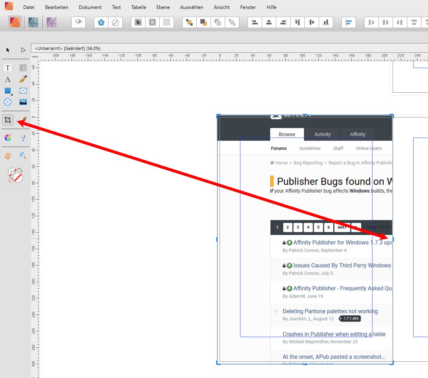Select the Artistic Text tool
Image resolution: width=428 pixels, height=378 pixels.
[8, 79]
